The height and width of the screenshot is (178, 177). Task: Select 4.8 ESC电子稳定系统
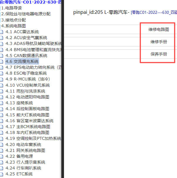pyautogui.click(x=26, y=73)
